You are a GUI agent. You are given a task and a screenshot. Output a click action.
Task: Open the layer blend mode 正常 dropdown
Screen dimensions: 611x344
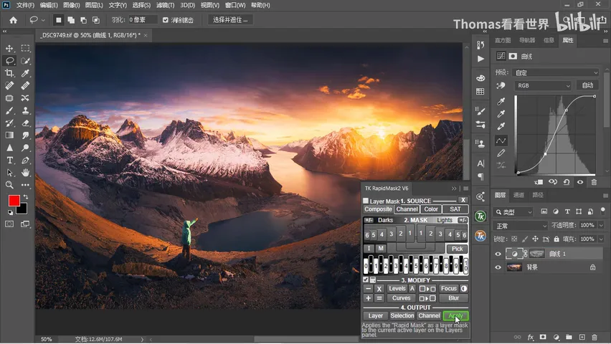pos(521,226)
